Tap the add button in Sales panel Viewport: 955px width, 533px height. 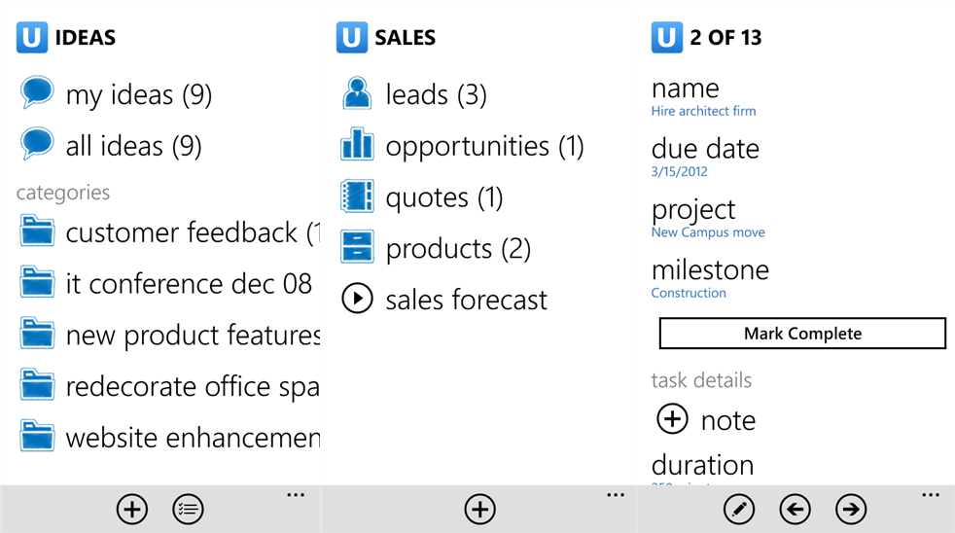tap(479, 509)
